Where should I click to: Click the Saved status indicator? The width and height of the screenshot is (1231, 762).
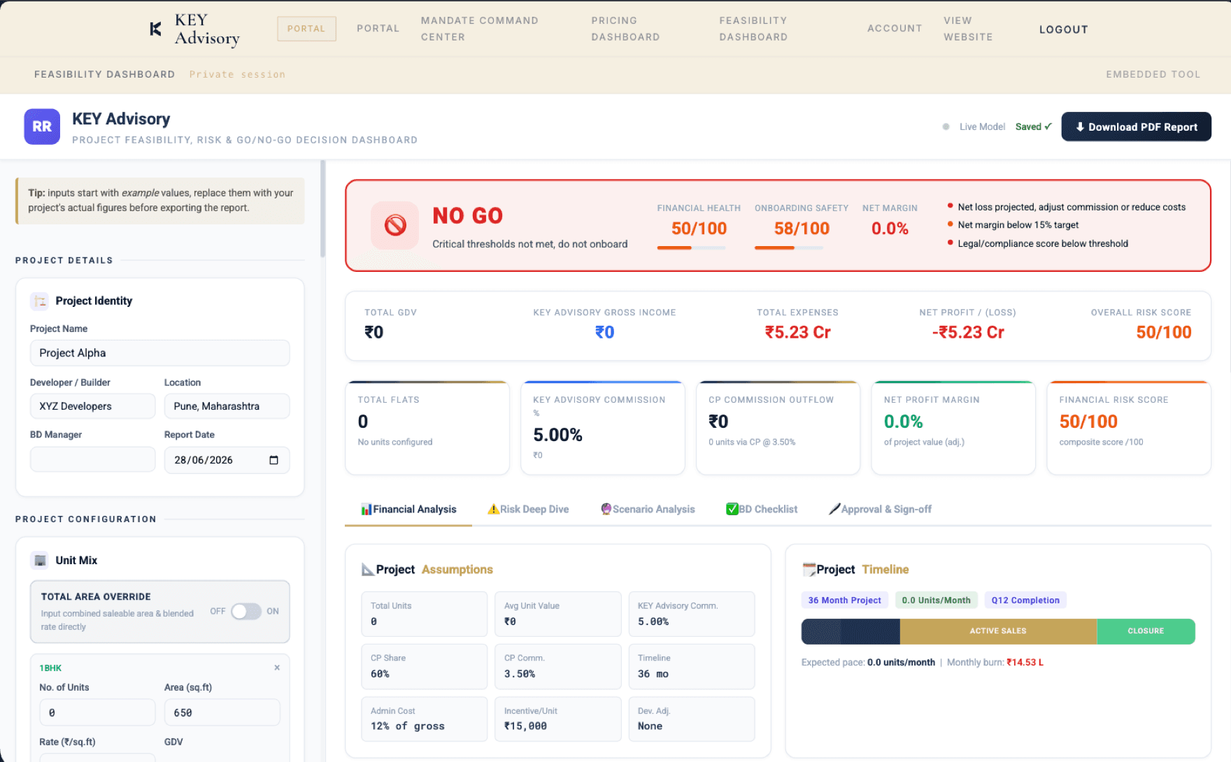1033,127
